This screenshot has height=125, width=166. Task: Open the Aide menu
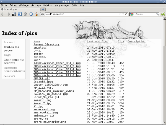tap(82, 5)
